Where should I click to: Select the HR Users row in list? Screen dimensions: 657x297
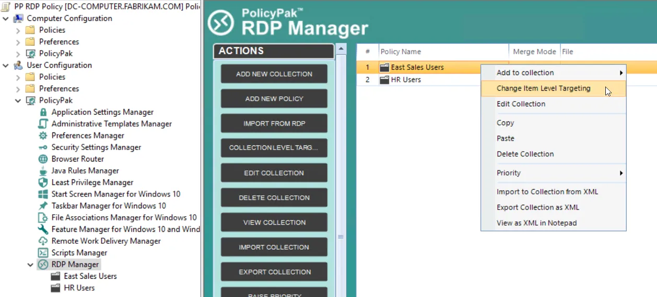coord(507,80)
